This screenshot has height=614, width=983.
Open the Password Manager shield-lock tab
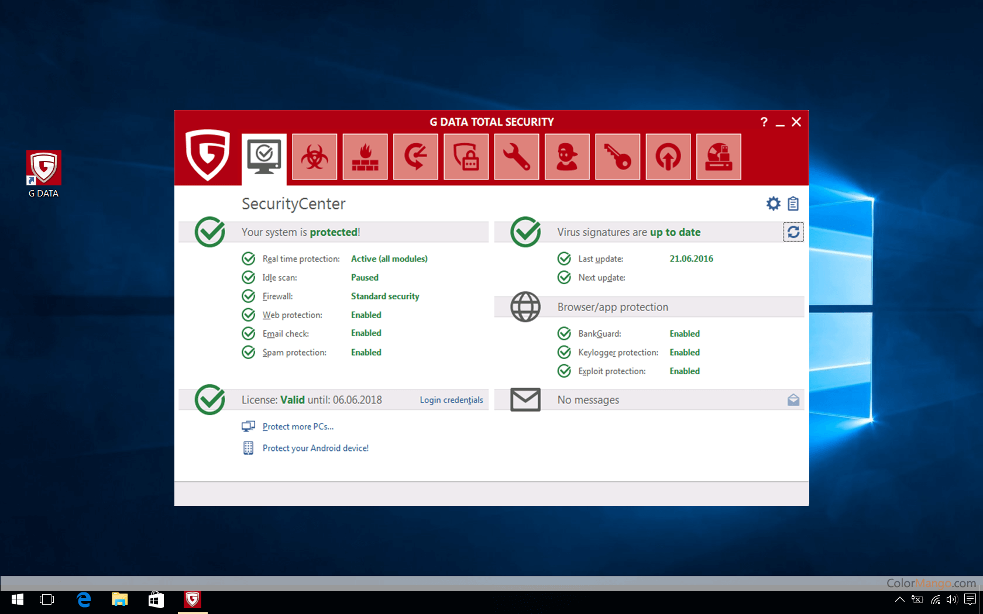[466, 157]
